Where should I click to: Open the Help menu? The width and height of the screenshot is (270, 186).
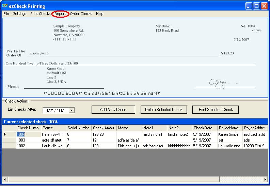click(x=99, y=14)
